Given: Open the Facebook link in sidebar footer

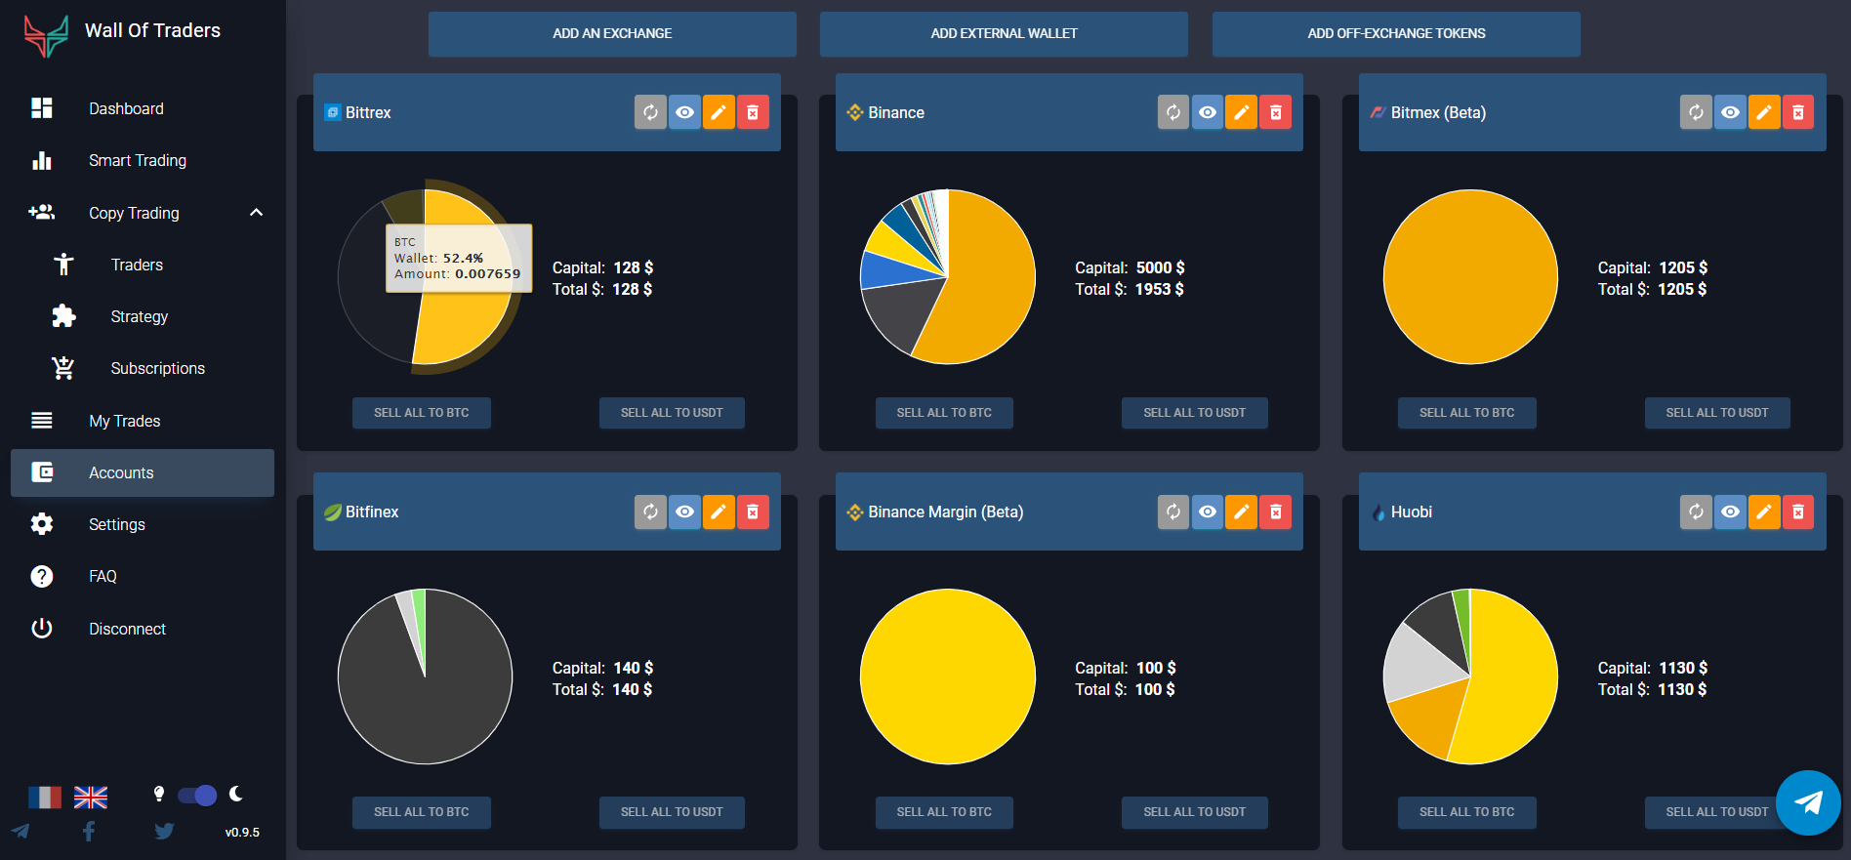Looking at the screenshot, I should pyautogui.click(x=89, y=832).
